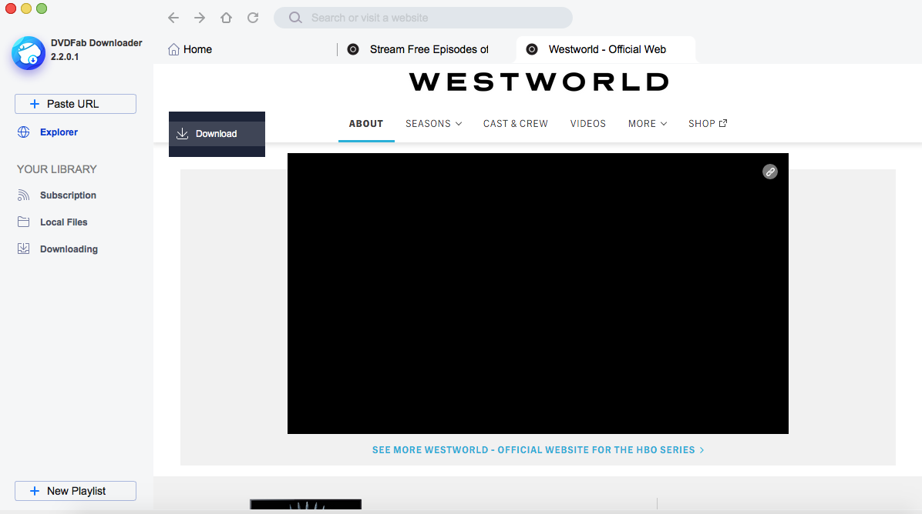This screenshot has height=514, width=922.
Task: Click the plus icon on Paste URL
Action: 35,104
